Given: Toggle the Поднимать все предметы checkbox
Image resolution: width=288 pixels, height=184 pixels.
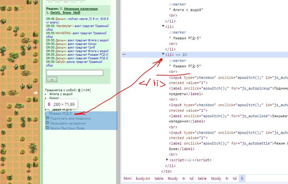Looking at the screenshot, I should tap(48, 118).
